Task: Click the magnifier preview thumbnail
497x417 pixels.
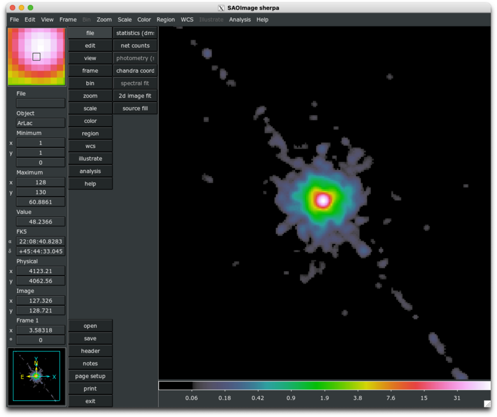Action: pos(36,57)
